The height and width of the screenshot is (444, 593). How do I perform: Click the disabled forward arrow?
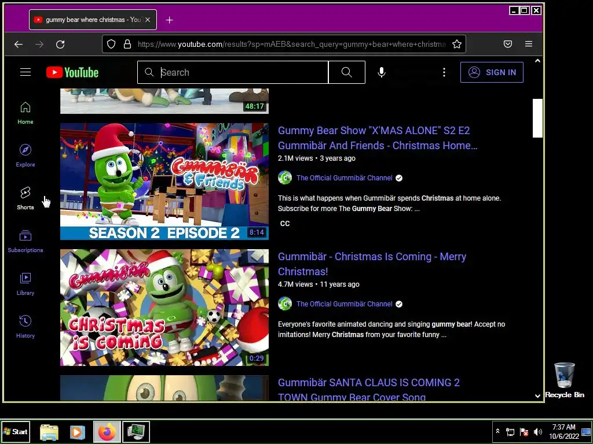pyautogui.click(x=39, y=44)
